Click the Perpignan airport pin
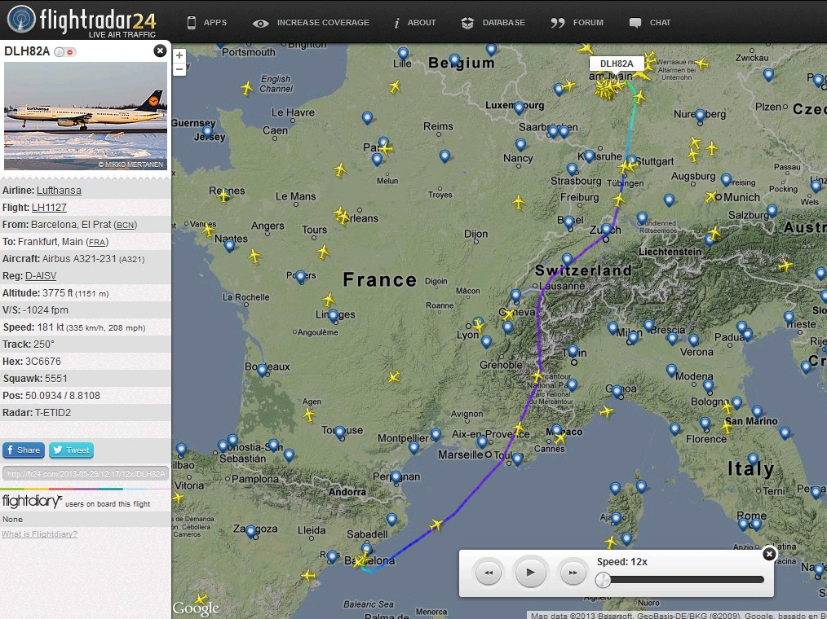This screenshot has width=827, height=619. [x=396, y=478]
